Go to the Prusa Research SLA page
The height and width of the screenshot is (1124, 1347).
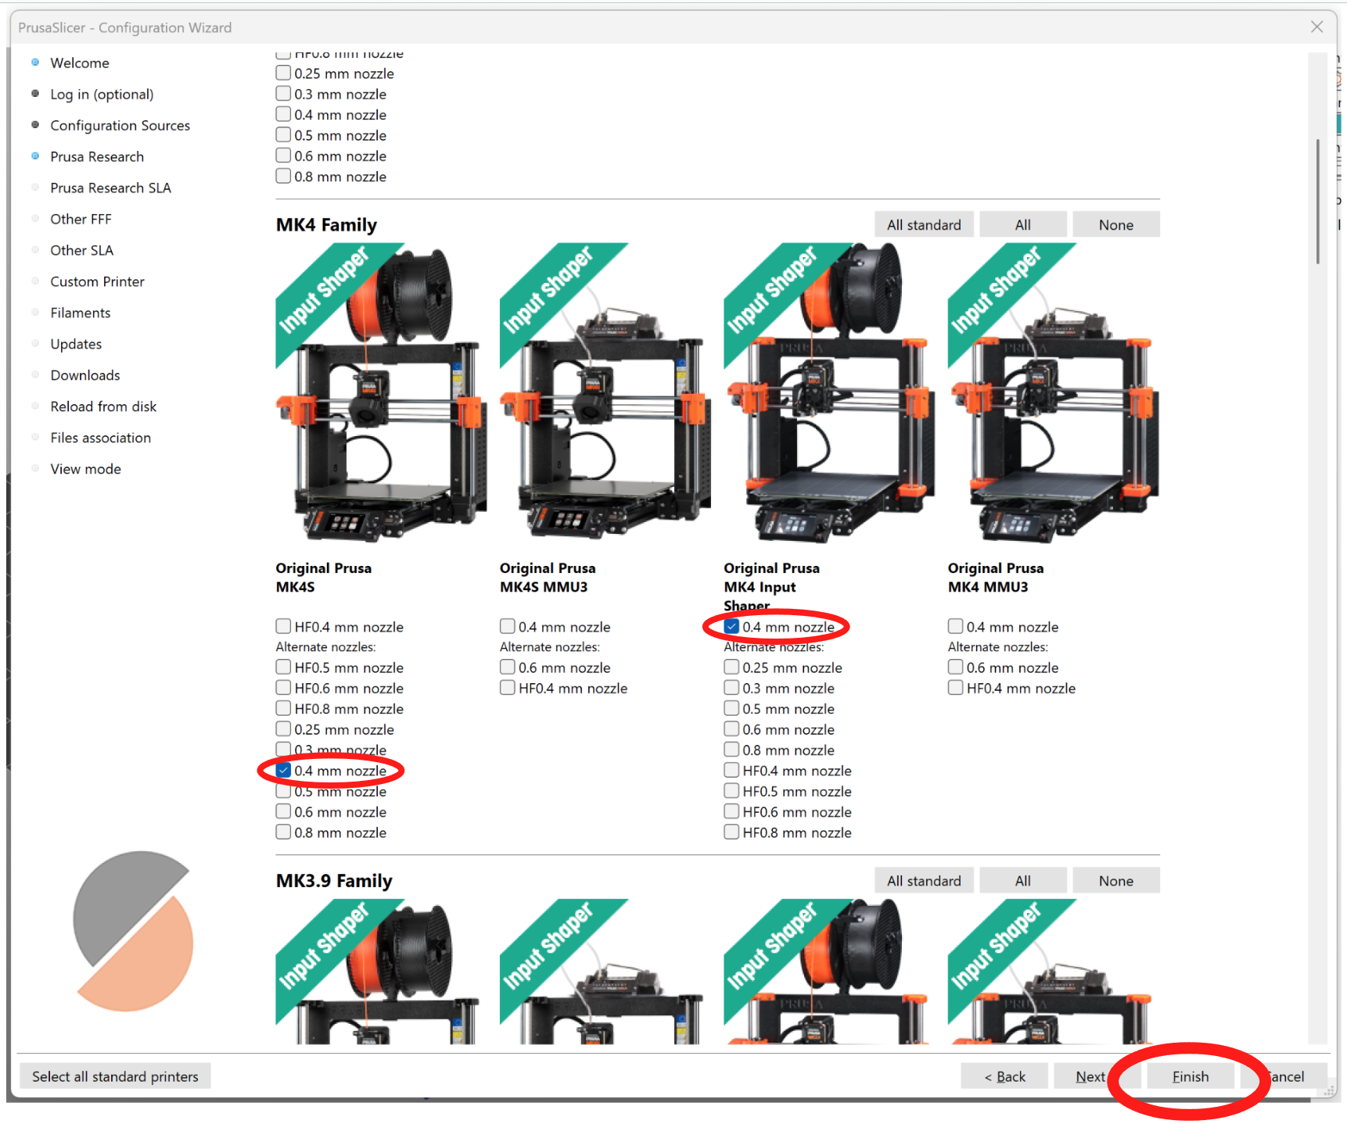(x=110, y=188)
